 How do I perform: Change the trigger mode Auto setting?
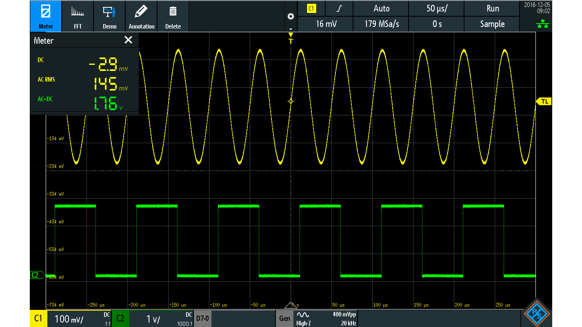pyautogui.click(x=381, y=9)
